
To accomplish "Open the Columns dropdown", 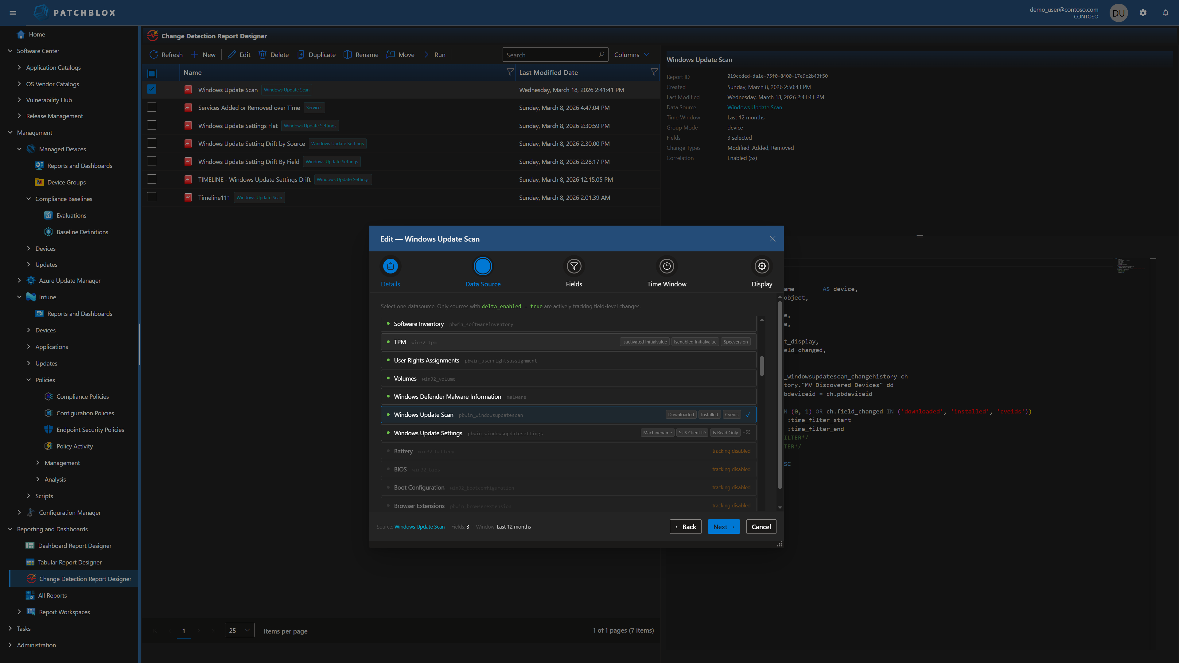I will tap(632, 54).
